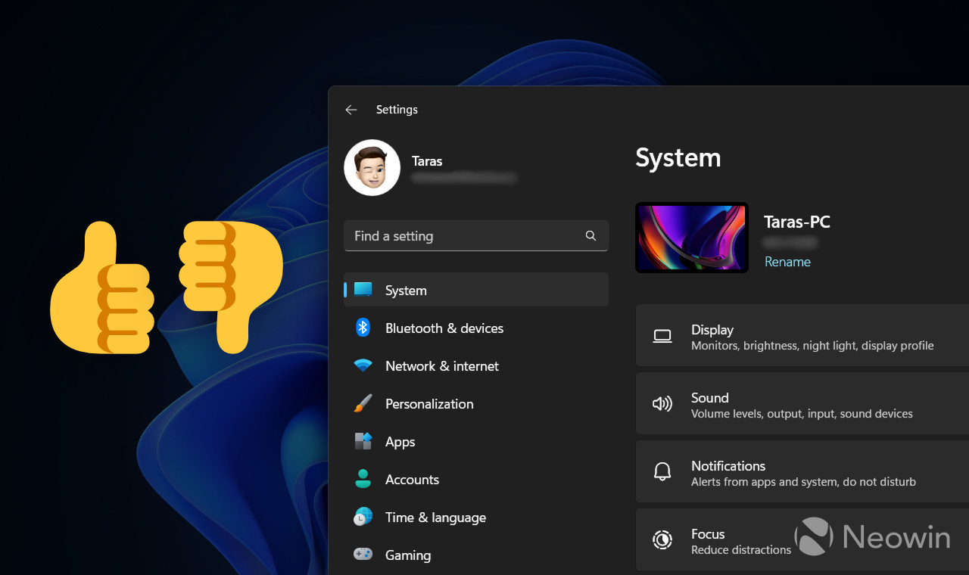Click the Taras account name
969x575 pixels.
(x=427, y=161)
